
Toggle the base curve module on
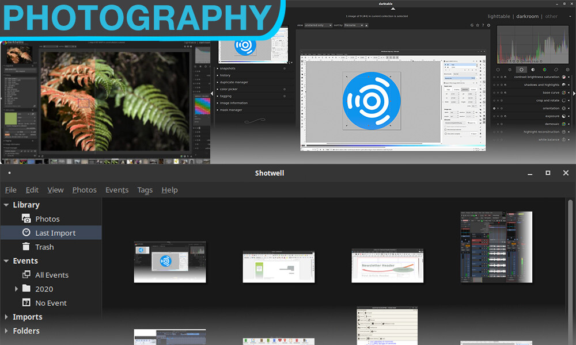click(x=494, y=93)
